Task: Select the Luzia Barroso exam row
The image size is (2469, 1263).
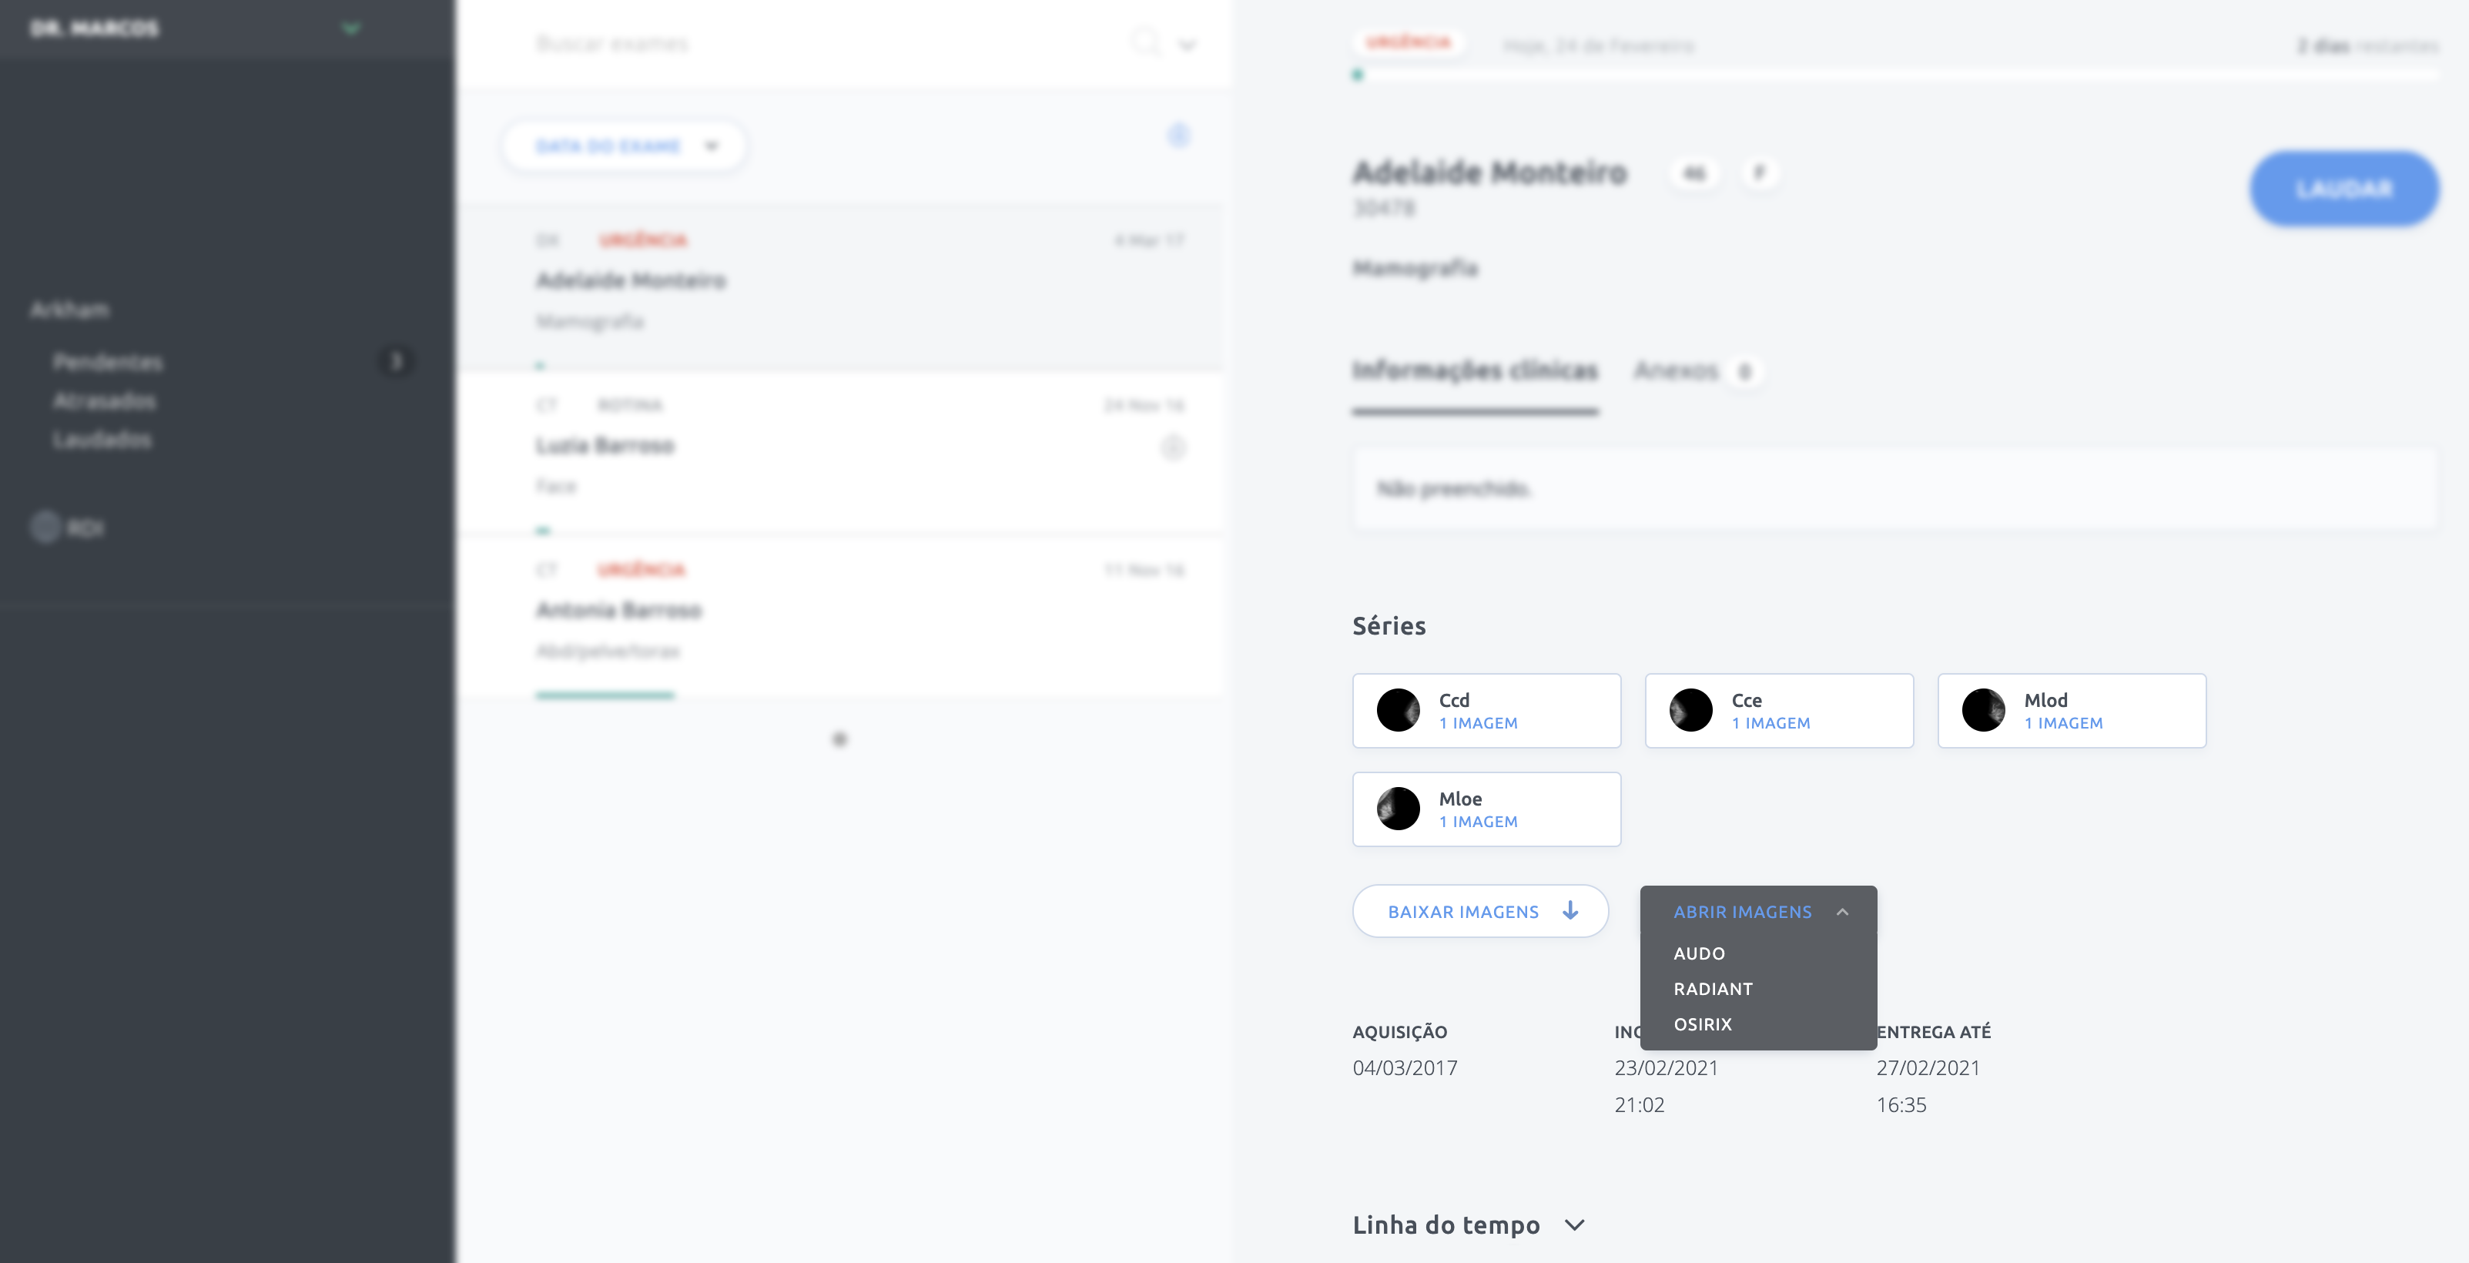Action: pos(839,452)
